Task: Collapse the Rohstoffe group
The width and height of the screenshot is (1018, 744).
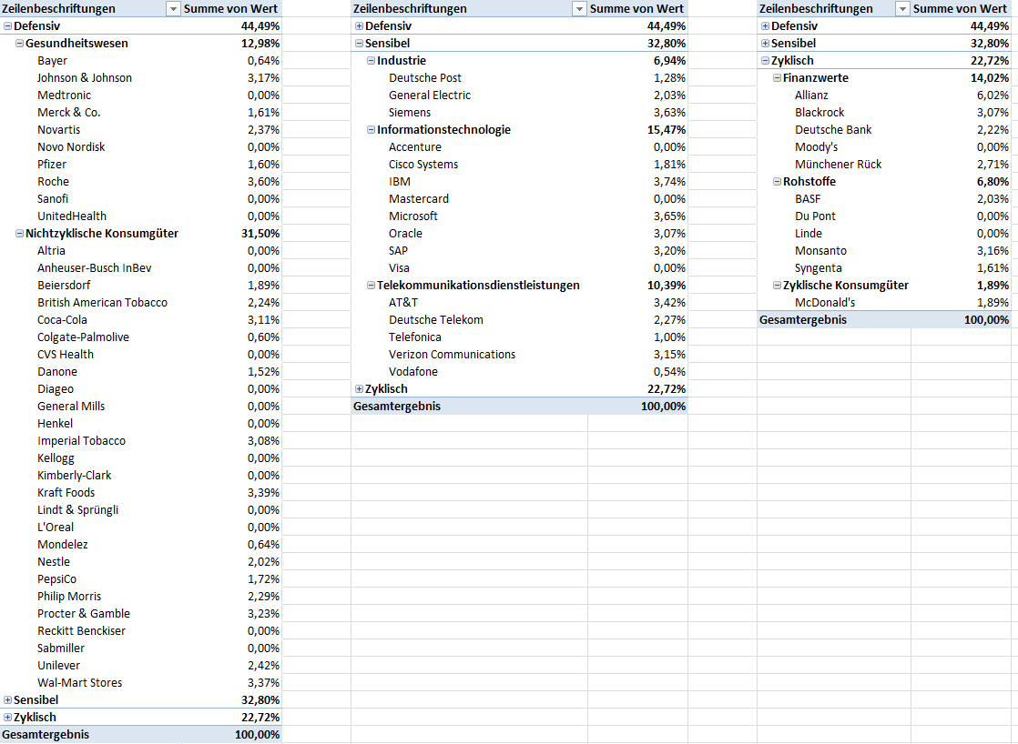Action: pyautogui.click(x=777, y=182)
